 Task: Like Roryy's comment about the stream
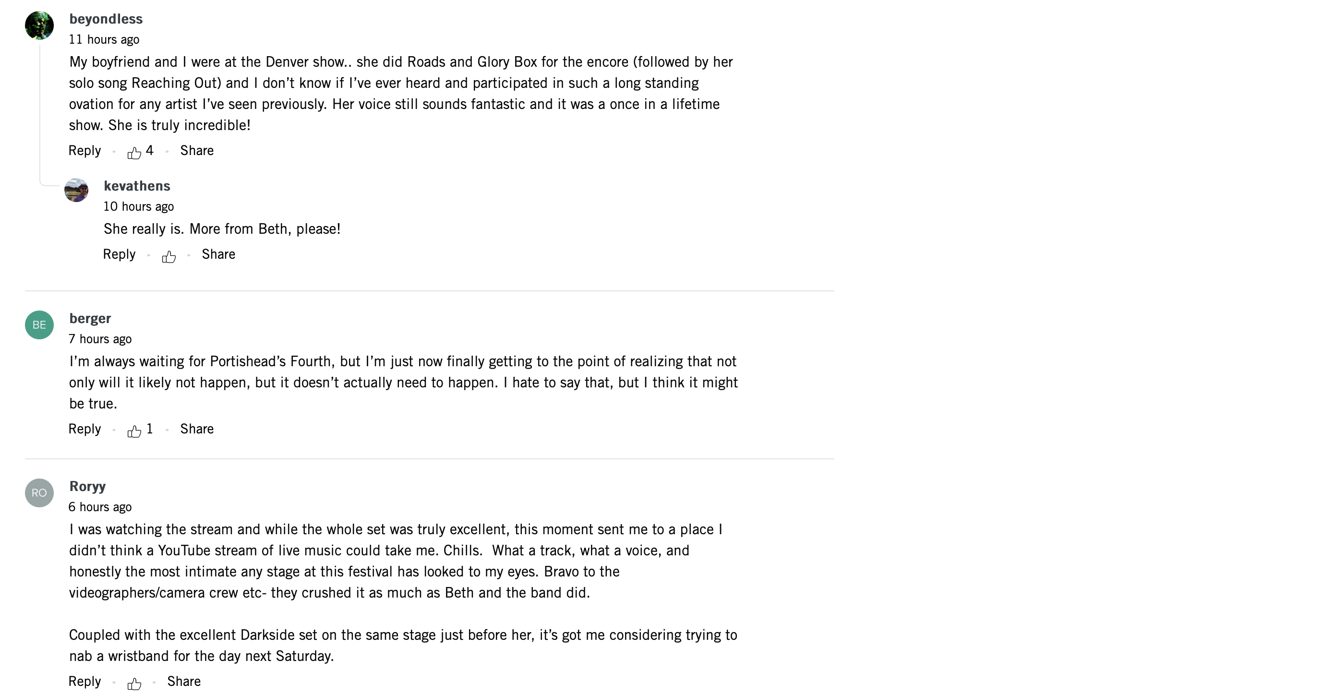pos(134,683)
